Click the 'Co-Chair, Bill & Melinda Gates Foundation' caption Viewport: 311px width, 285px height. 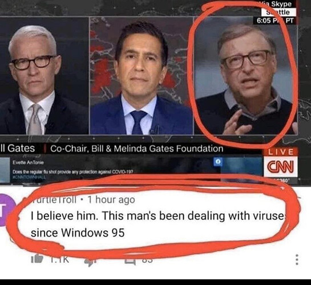136,149
